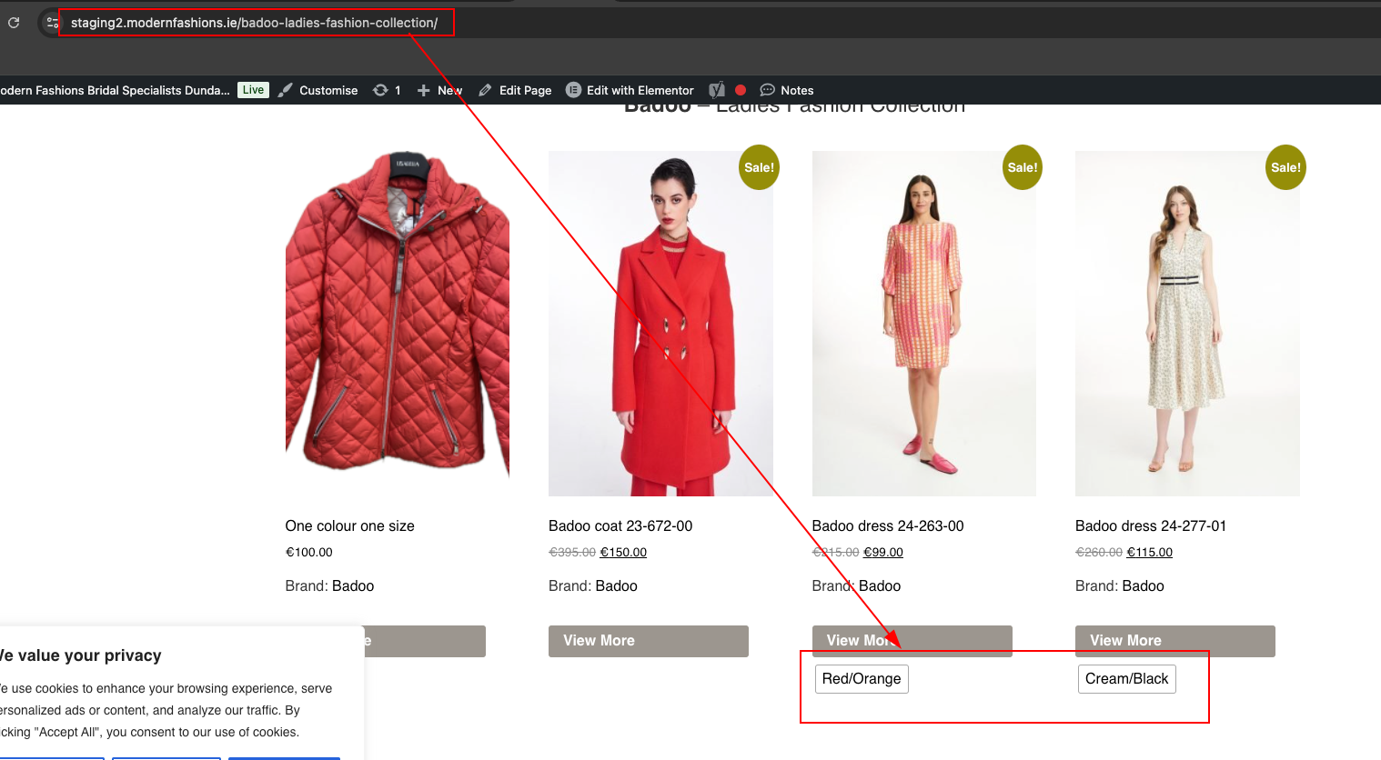
Task: Open Edit with Elementor
Action: pyautogui.click(x=640, y=90)
